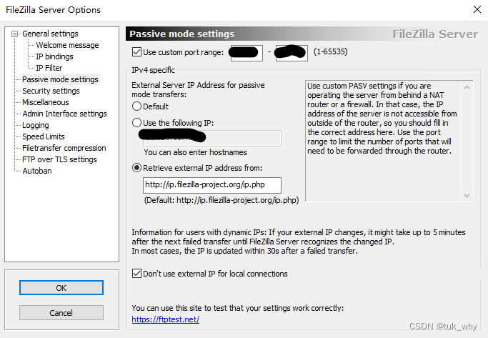Go to Security settings page

point(51,91)
